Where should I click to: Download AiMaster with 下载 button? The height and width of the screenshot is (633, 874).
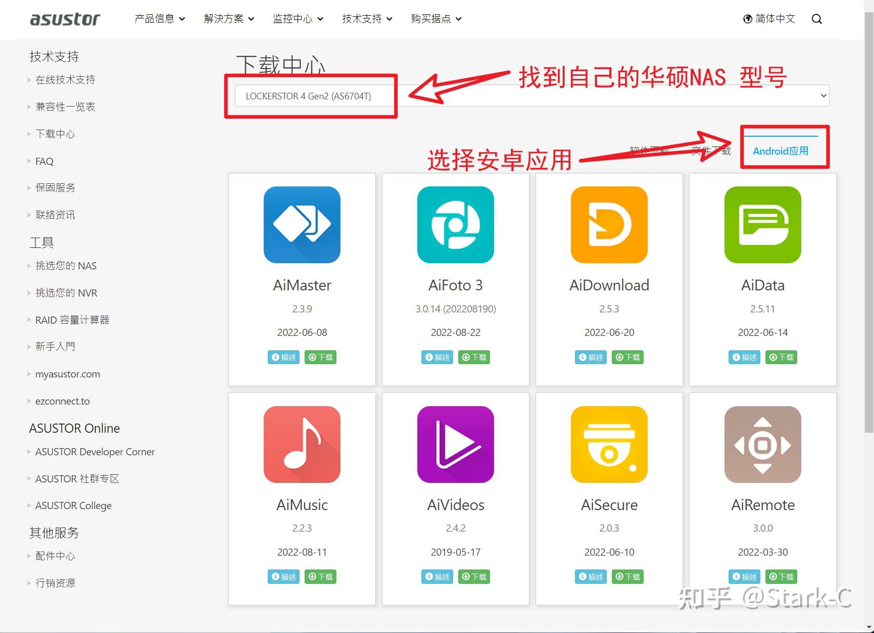321,357
